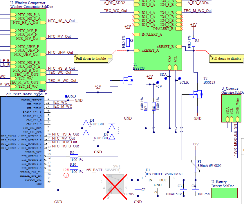
Task: Click the '100nF 50V' capacitor value
Action: tap(174, 194)
